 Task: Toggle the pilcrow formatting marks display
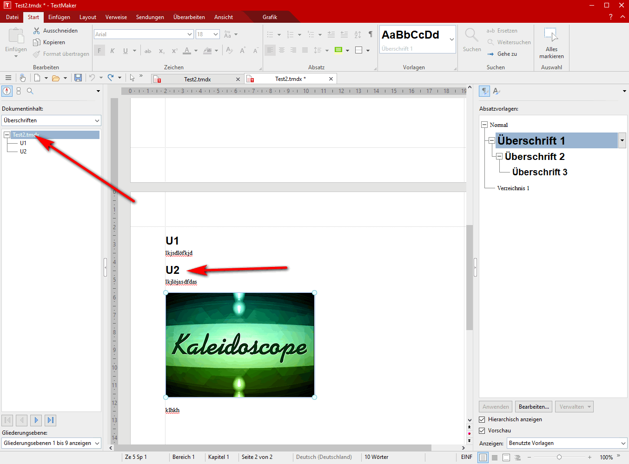coord(371,34)
